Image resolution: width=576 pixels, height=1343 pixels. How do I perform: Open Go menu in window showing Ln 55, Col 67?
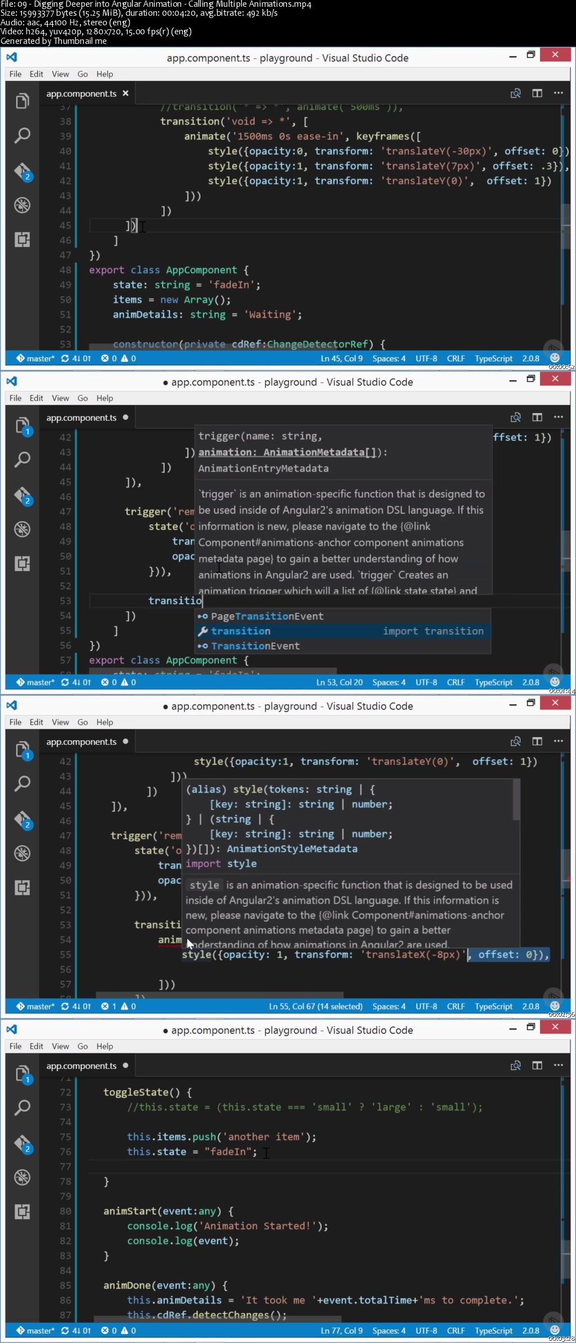coord(83,722)
